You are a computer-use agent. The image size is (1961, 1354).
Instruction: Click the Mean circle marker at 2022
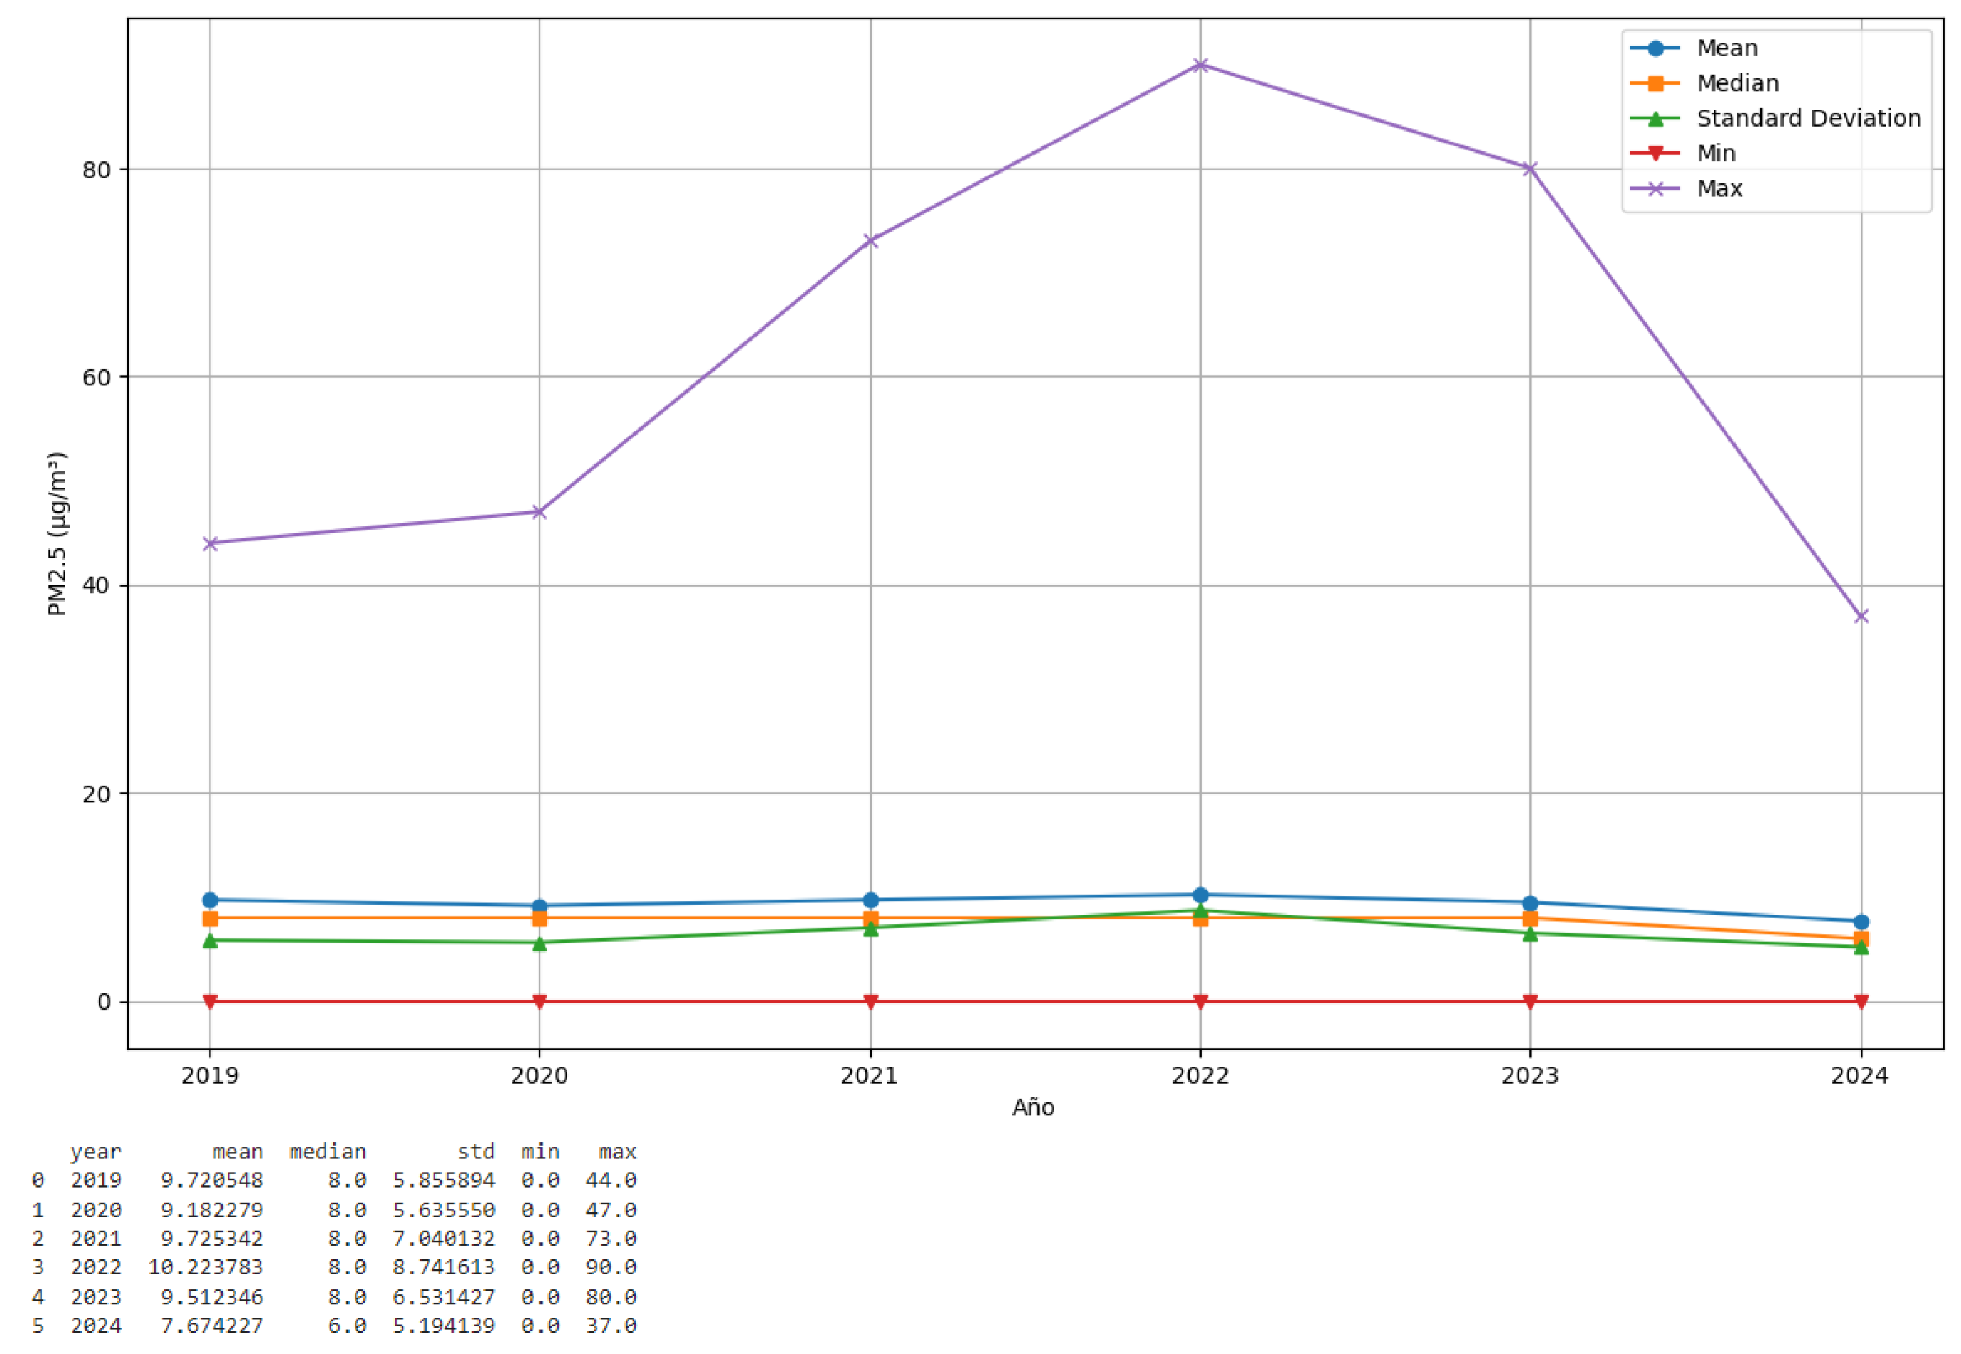[1199, 895]
